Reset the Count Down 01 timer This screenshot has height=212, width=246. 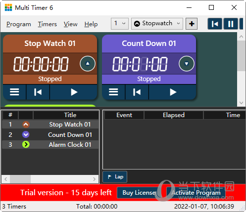137,92
